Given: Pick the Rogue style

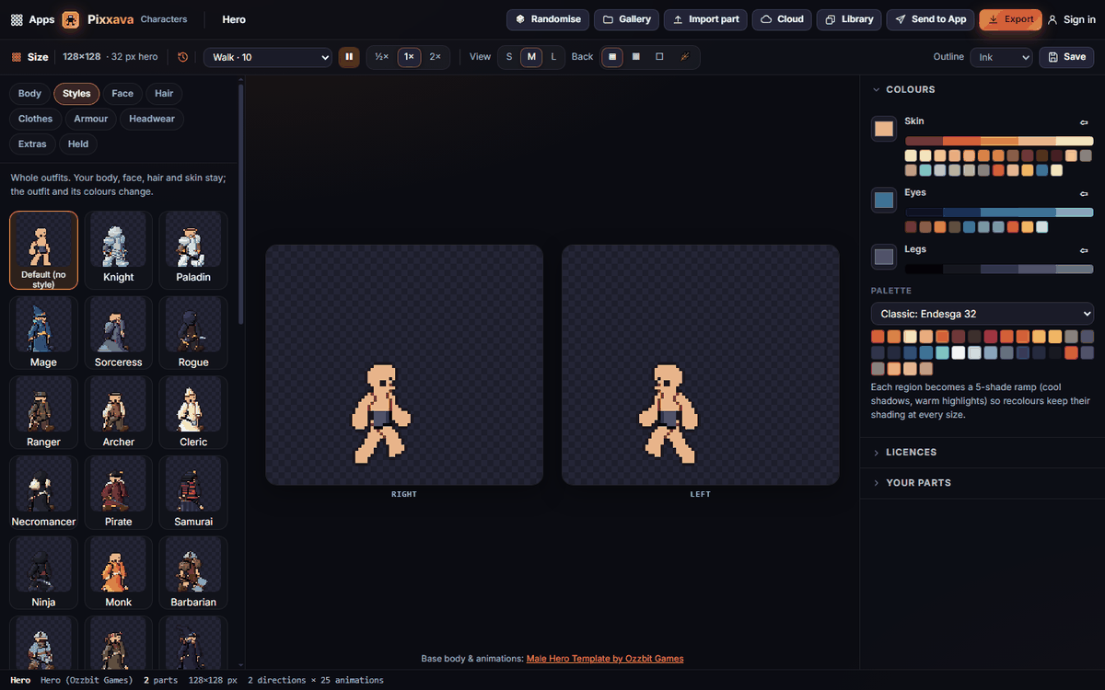Looking at the screenshot, I should 193,332.
